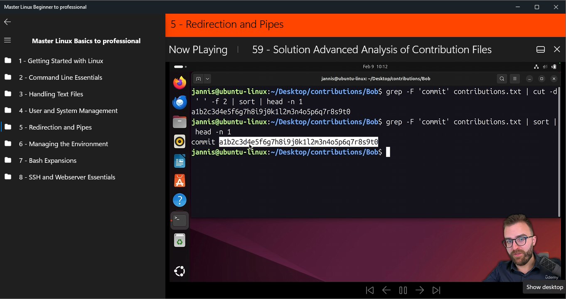Launch Rhythmbox music player from the dock
This screenshot has width=566, height=299.
[x=180, y=141]
